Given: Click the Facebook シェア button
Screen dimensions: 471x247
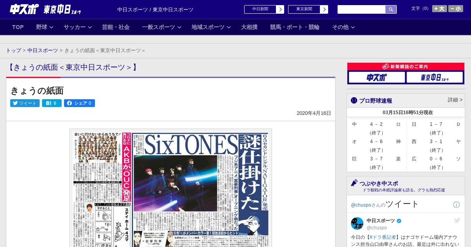Looking at the screenshot, I should tap(79, 103).
